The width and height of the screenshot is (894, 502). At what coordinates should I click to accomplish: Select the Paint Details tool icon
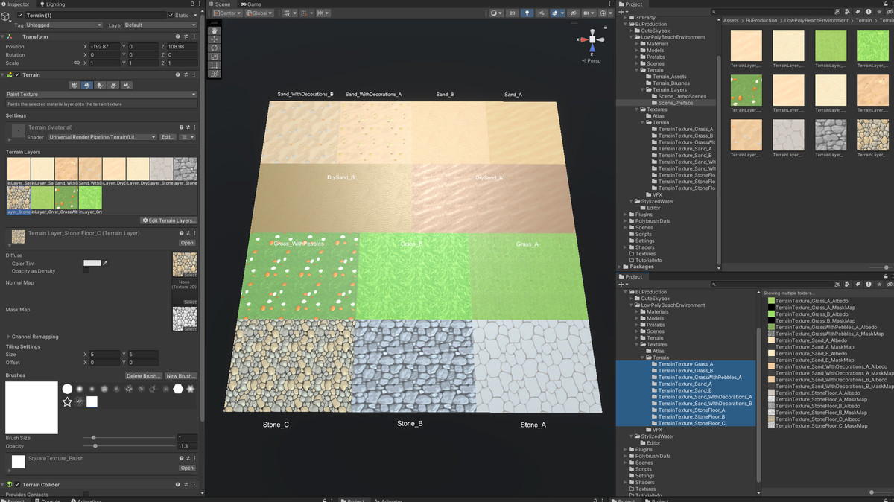tap(112, 86)
